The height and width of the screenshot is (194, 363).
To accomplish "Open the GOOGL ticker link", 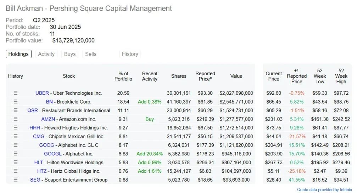I will (53, 154).
